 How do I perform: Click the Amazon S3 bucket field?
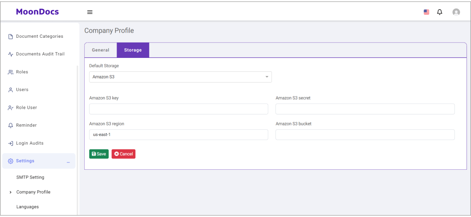(365, 135)
